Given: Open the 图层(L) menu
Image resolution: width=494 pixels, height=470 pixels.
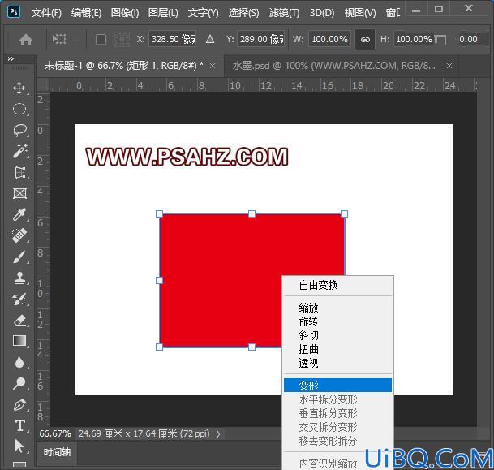Looking at the screenshot, I should 163,13.
